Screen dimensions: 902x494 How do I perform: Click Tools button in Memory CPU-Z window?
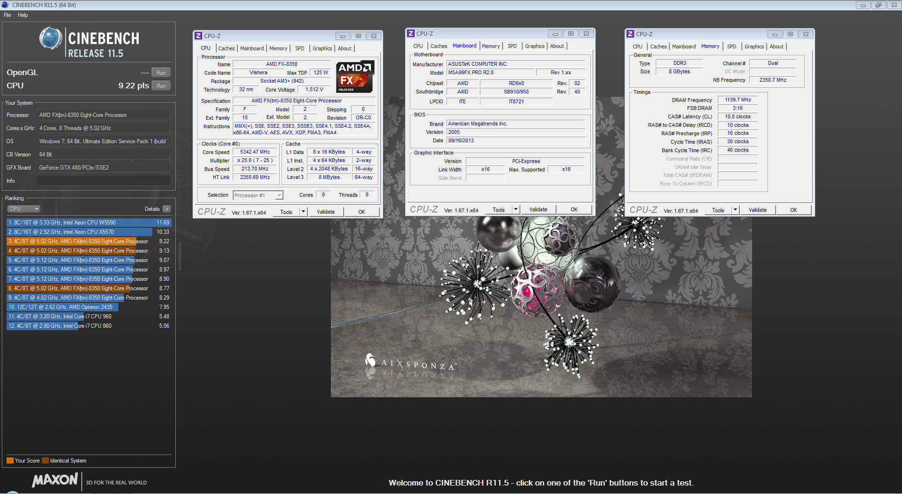718,210
